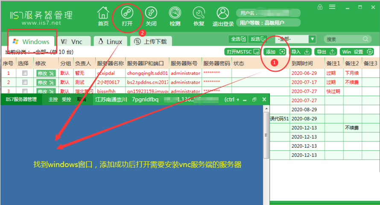Click 修改 for row 1 ccxipdal
This screenshot has width=380, height=205.
46,73
